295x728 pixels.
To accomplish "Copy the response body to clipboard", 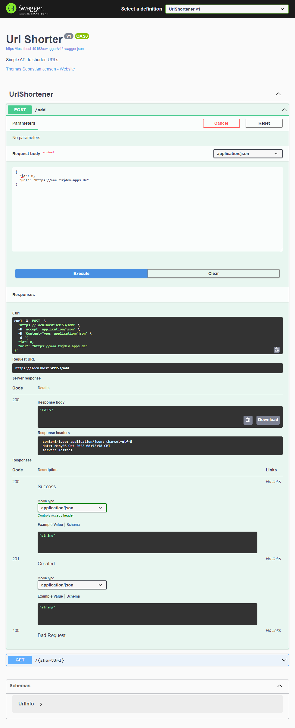I will pyautogui.click(x=248, y=420).
